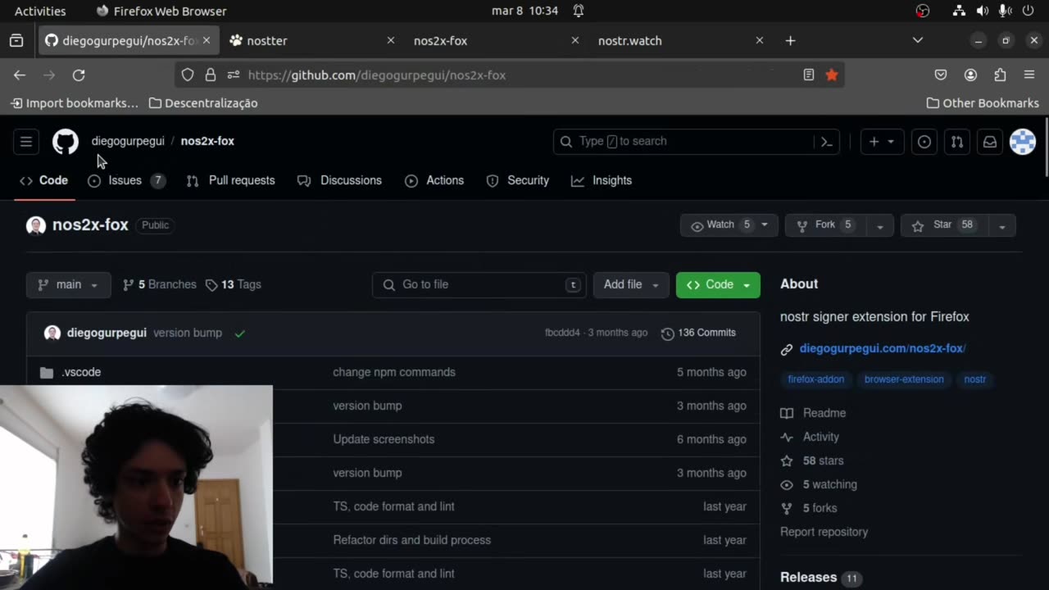View 136 Commits history
This screenshot has height=590, width=1049.
(698, 333)
